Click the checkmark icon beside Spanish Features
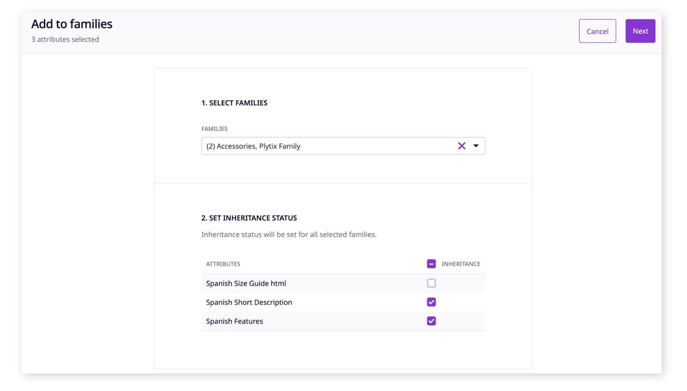Screen dimensions: 687x391 pos(431,321)
